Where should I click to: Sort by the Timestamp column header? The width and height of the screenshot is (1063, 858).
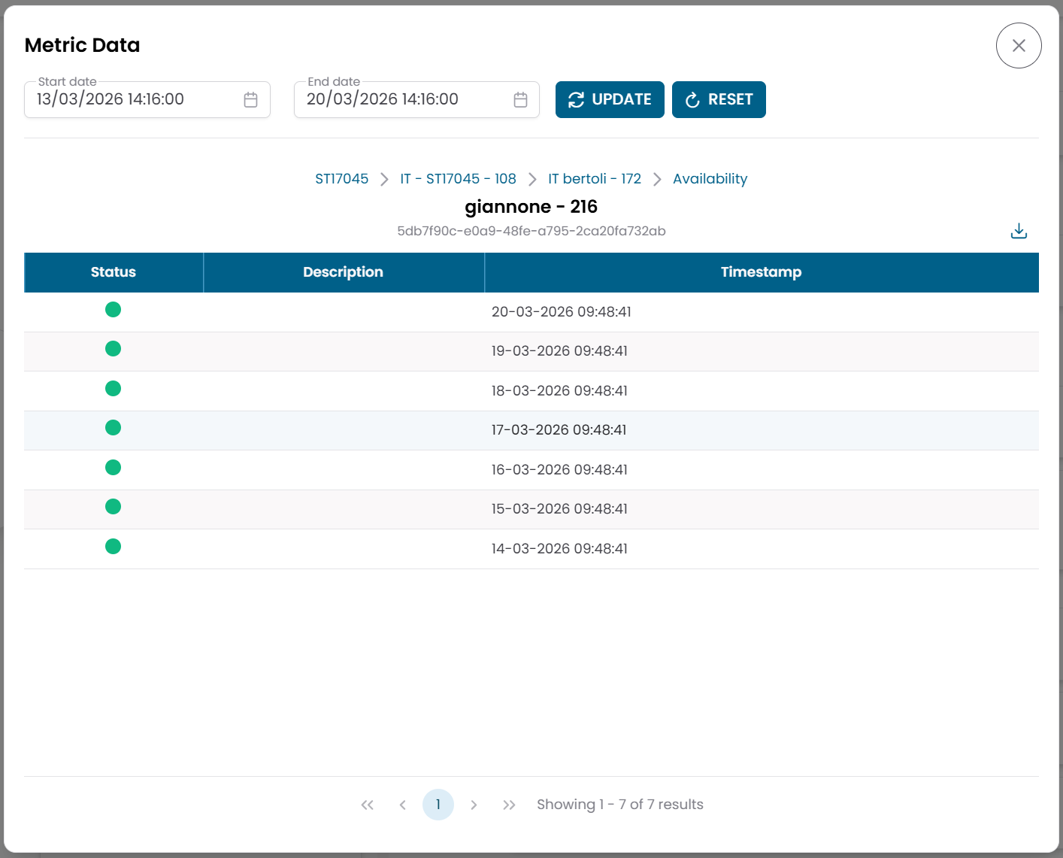pyautogui.click(x=761, y=272)
